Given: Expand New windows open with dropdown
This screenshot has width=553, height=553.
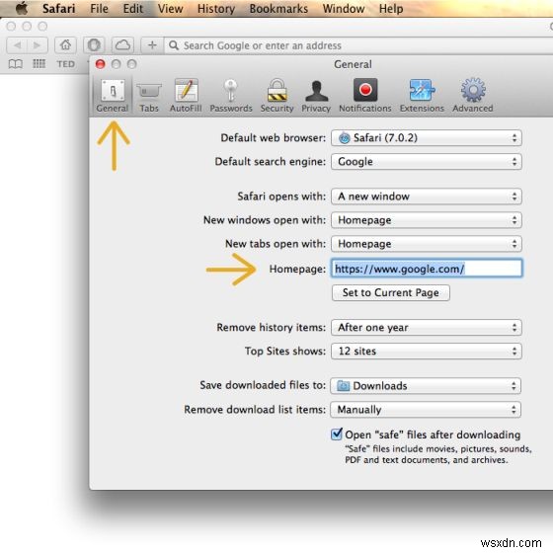Looking at the screenshot, I should (427, 220).
